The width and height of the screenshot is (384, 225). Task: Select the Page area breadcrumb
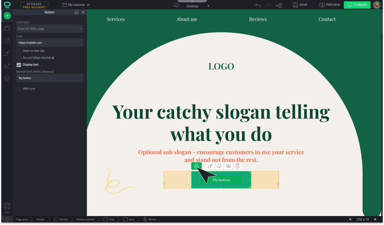(x=22, y=219)
